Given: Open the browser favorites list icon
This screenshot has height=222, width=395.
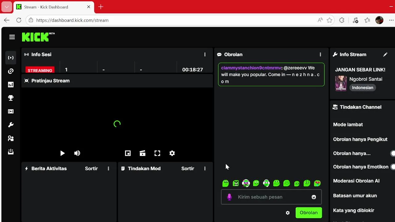Looking at the screenshot, I should (x=367, y=20).
